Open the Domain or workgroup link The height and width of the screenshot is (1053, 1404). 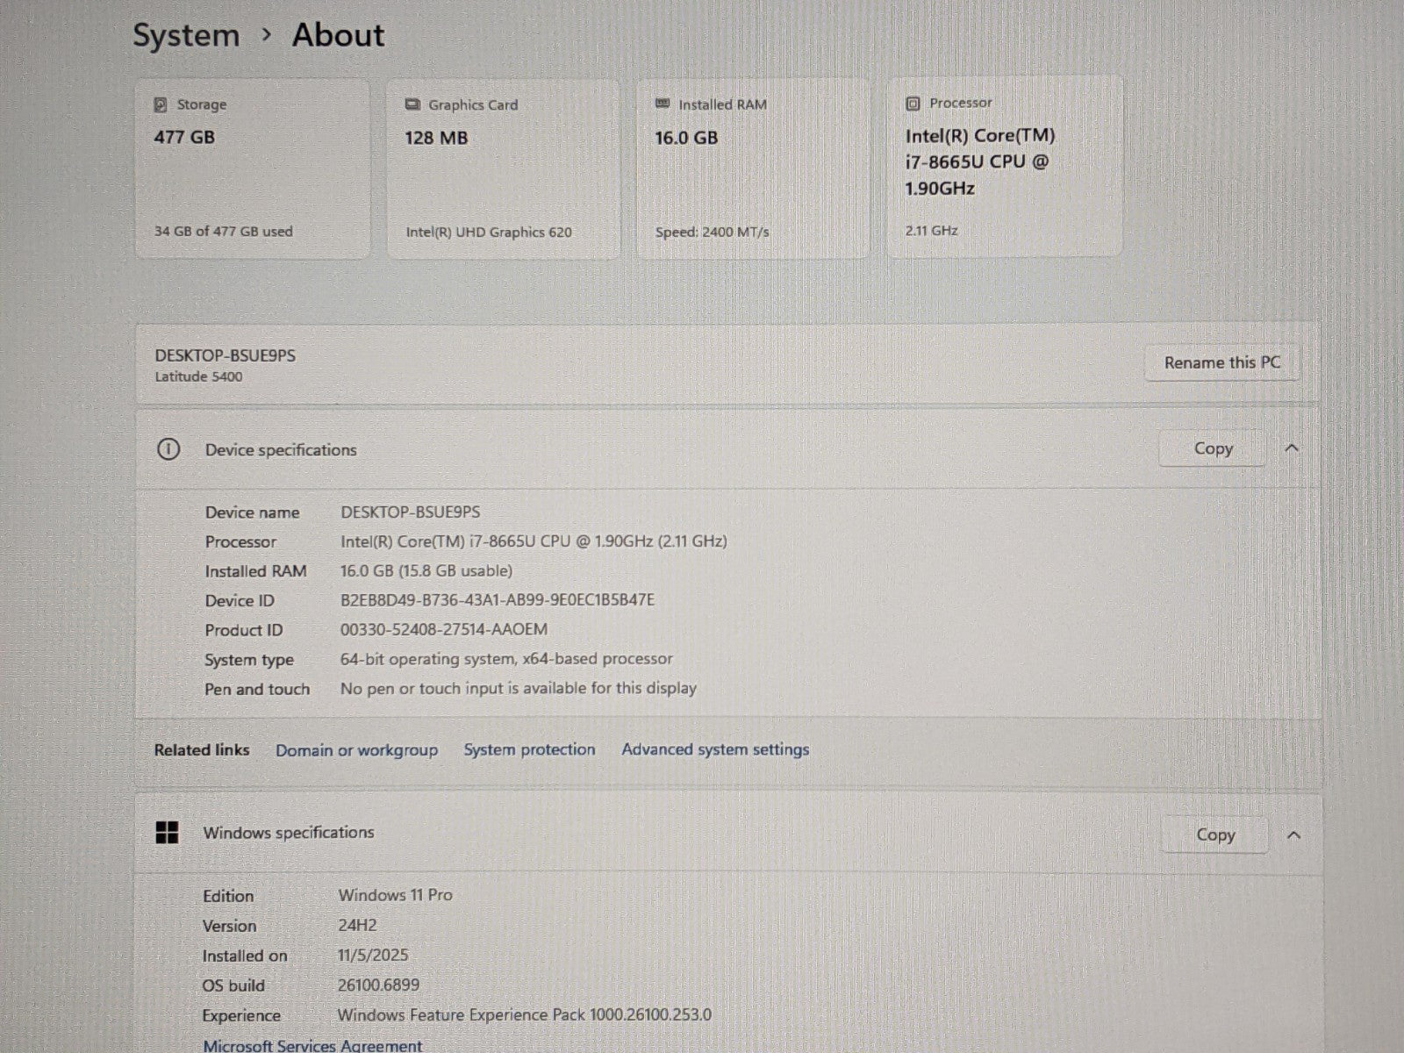(356, 750)
